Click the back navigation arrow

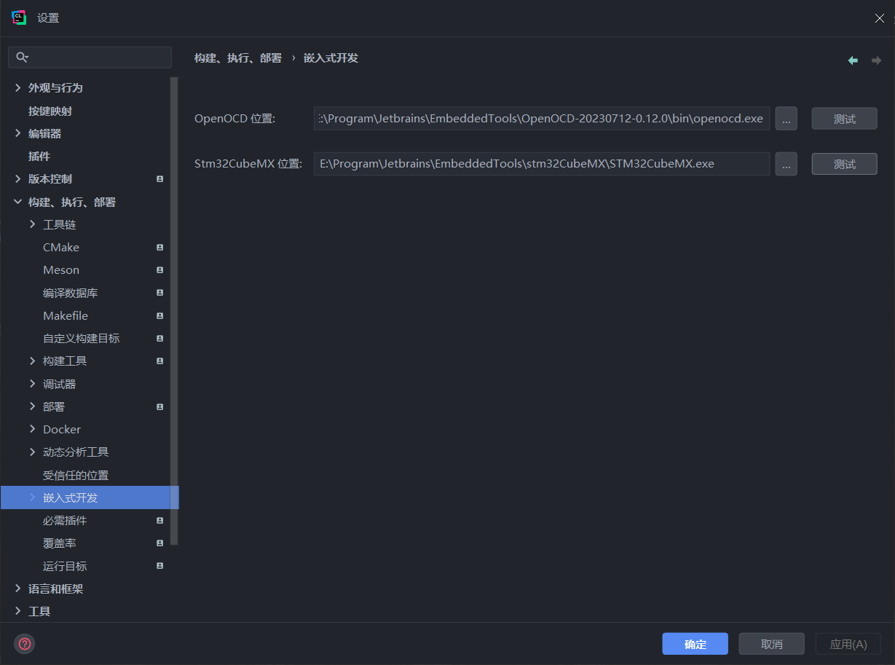[x=853, y=60]
